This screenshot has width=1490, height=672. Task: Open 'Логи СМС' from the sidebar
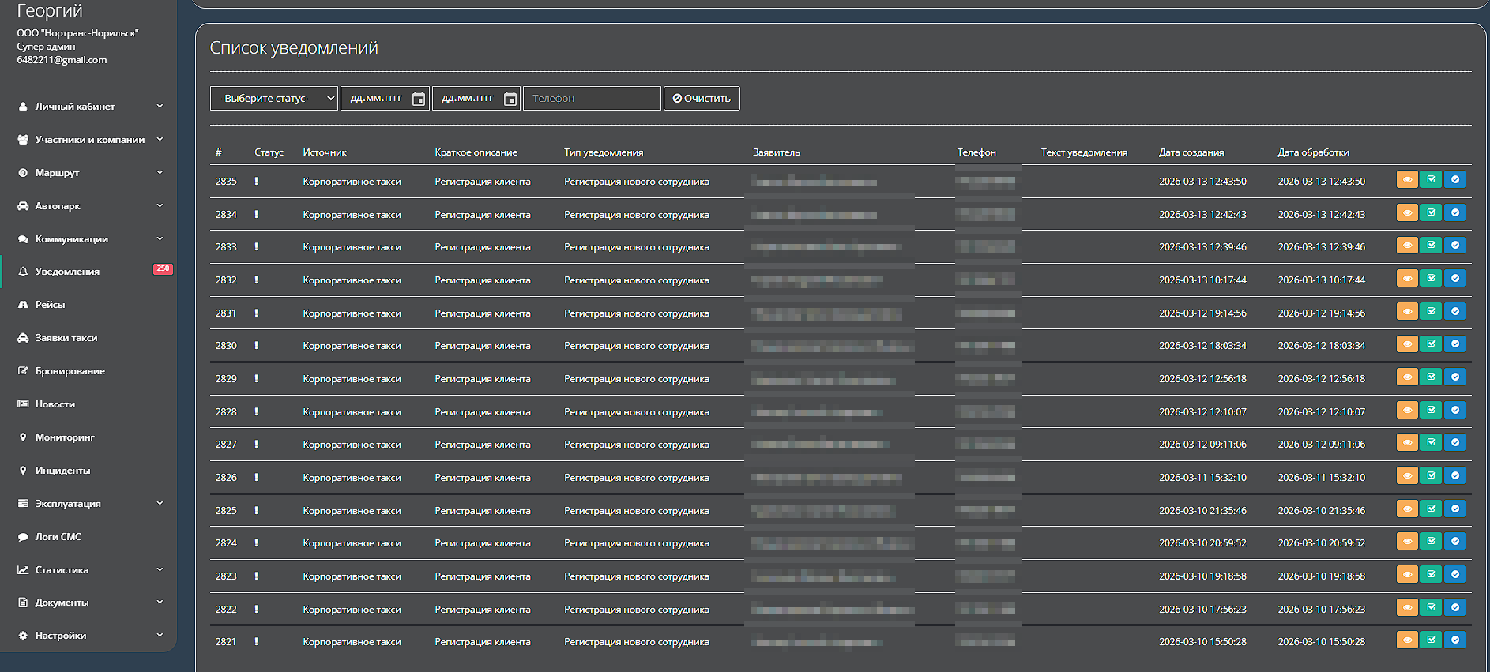coord(58,537)
